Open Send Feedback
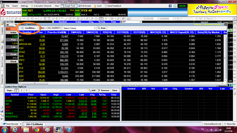Screen dimensions: 237x133 pyautogui.click(x=113, y=6)
